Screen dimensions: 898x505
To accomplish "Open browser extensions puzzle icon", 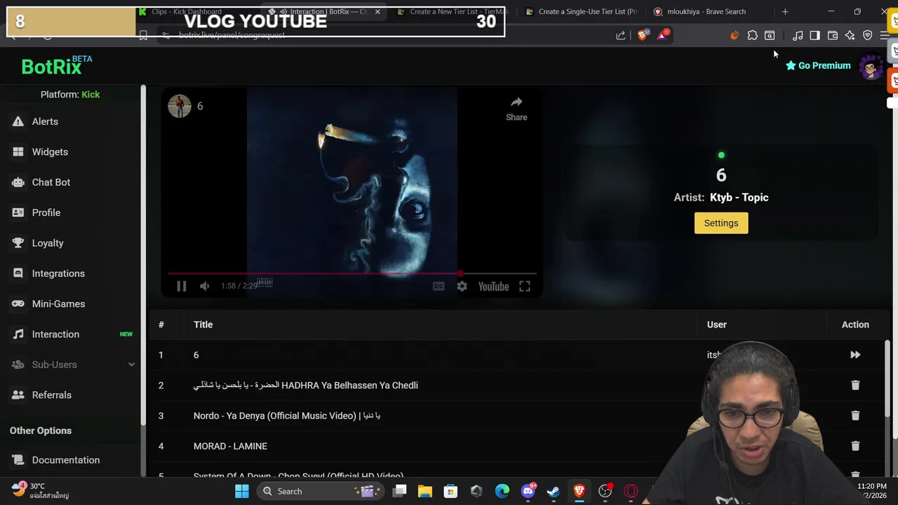I will (752, 35).
